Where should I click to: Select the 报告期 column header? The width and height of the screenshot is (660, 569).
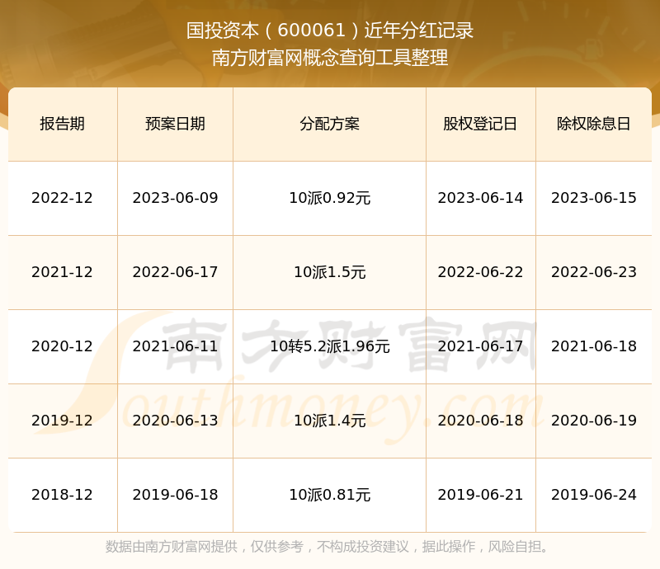[63, 124]
